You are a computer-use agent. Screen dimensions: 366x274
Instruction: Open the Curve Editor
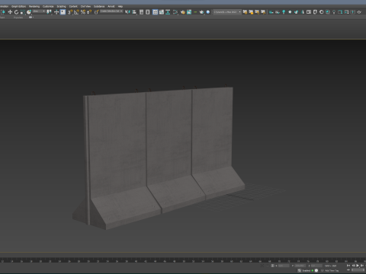(x=162, y=12)
